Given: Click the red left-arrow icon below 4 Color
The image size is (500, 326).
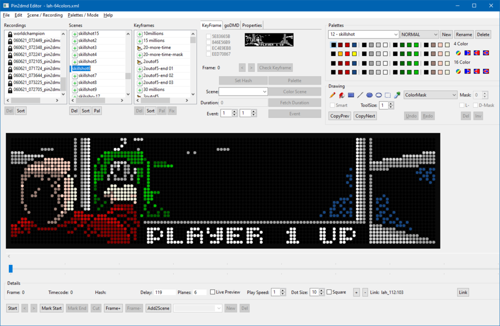Looking at the screenshot, I should [x=476, y=53].
